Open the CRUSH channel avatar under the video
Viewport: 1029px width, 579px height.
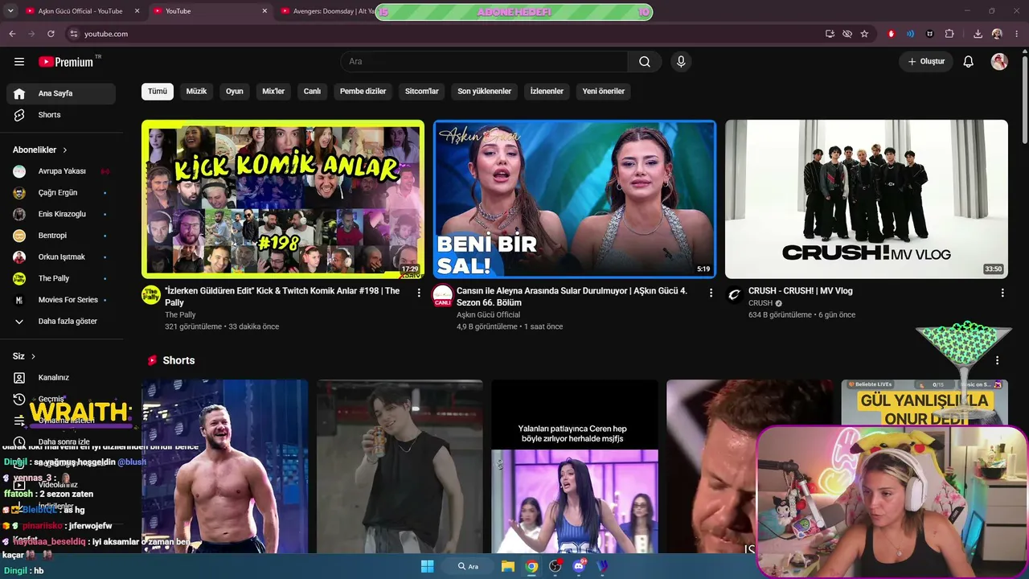tap(735, 295)
